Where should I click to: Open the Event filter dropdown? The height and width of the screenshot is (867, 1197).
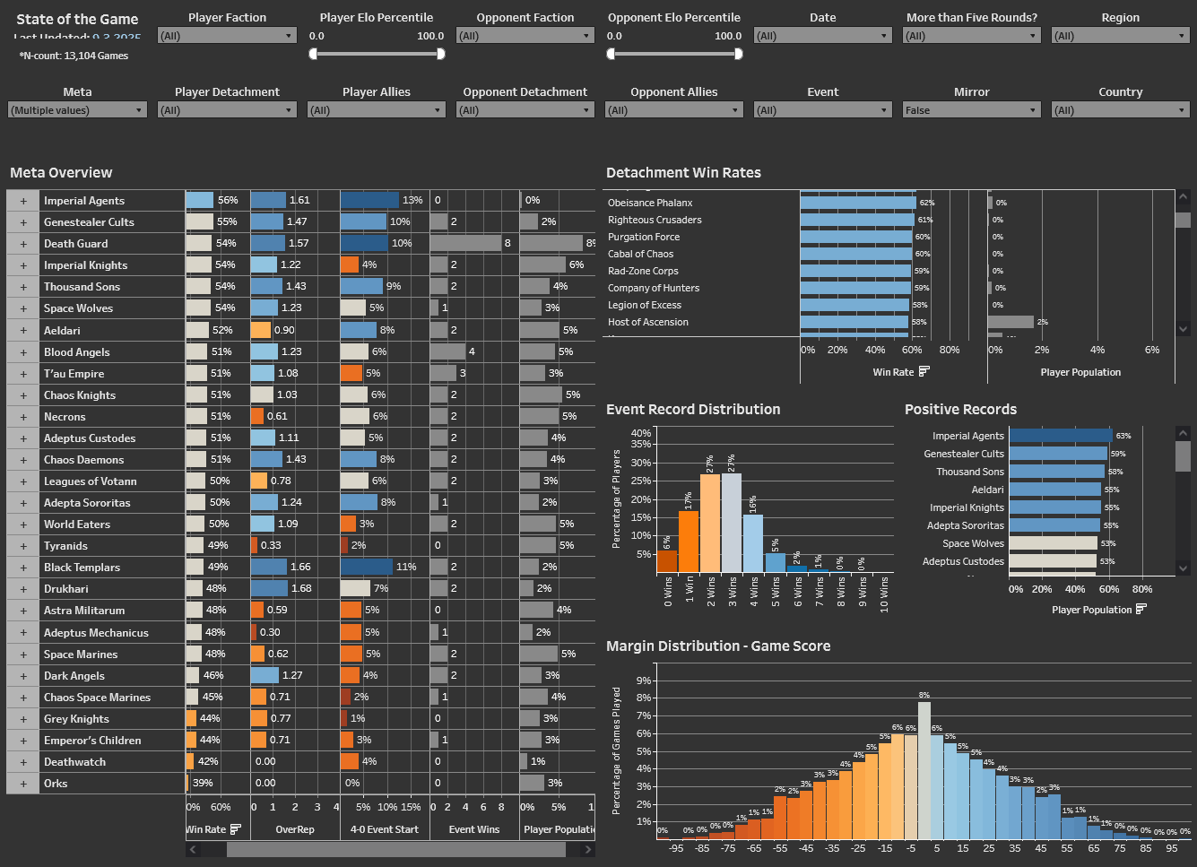(x=823, y=110)
